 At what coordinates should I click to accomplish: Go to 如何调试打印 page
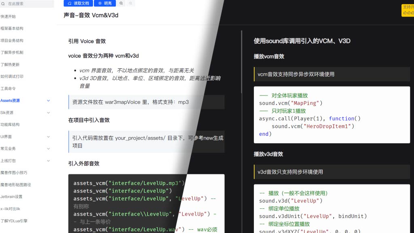point(12,76)
